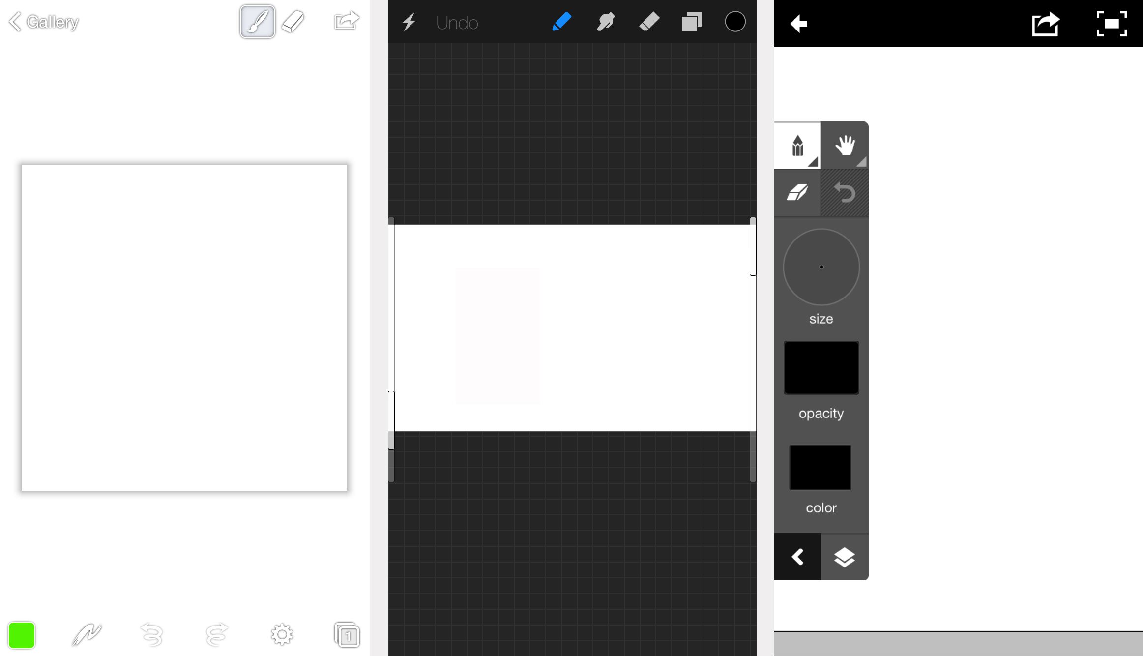Select the paintbrush tool in left app
This screenshot has width=1143, height=656.
(x=257, y=22)
